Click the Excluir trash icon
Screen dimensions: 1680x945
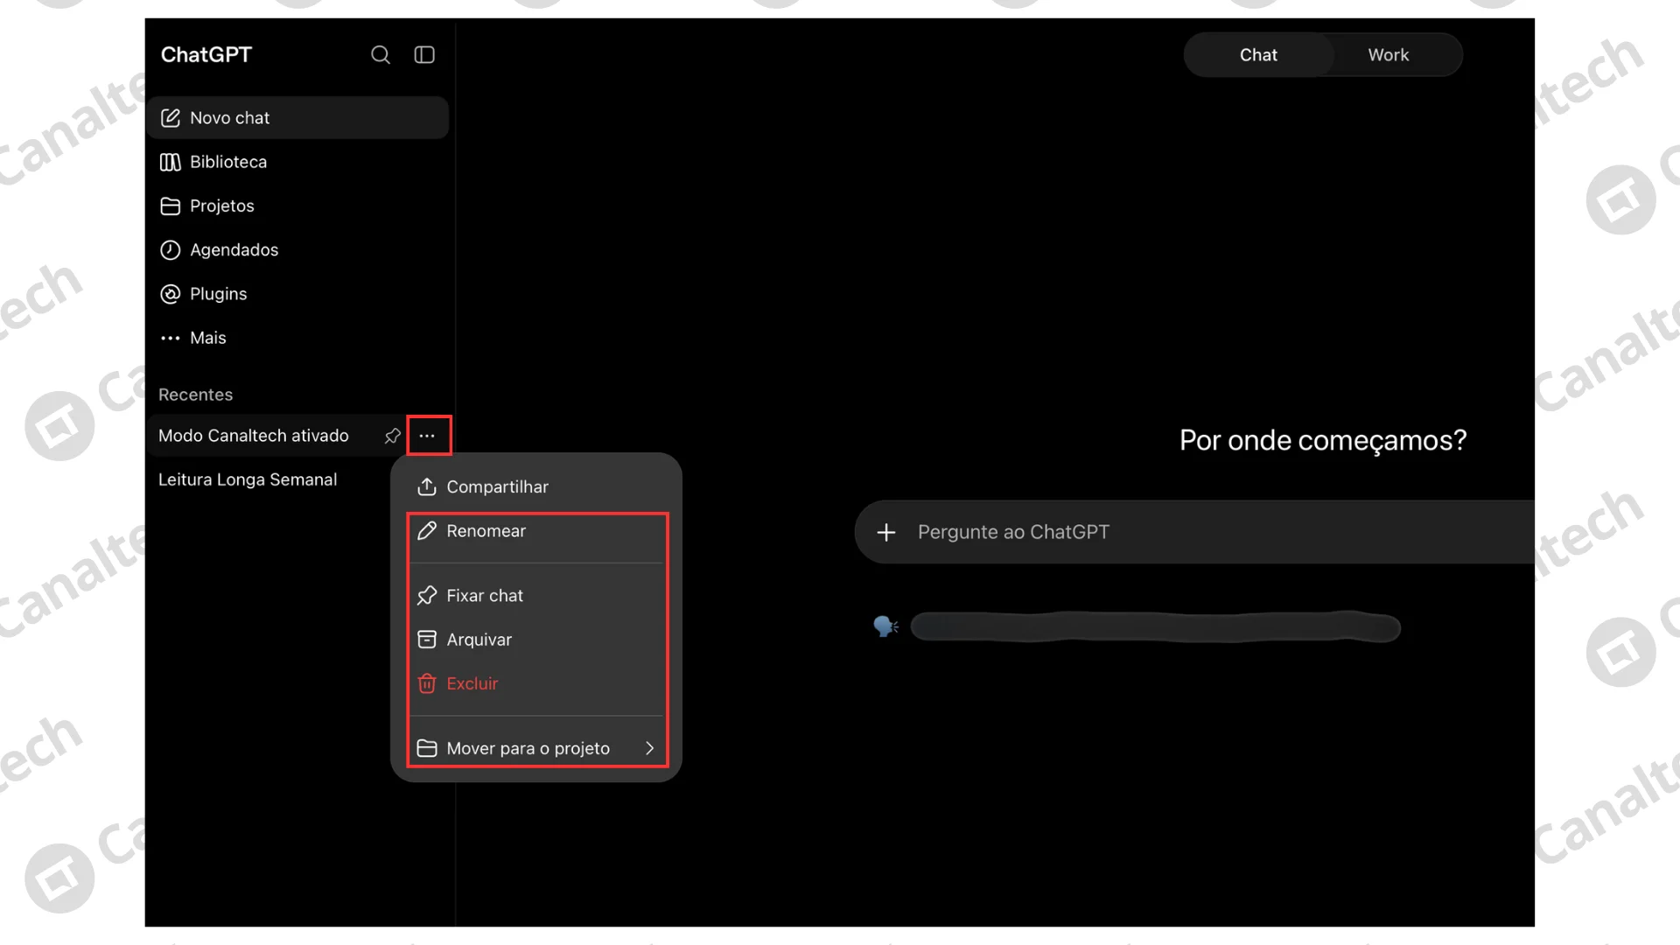click(x=427, y=683)
